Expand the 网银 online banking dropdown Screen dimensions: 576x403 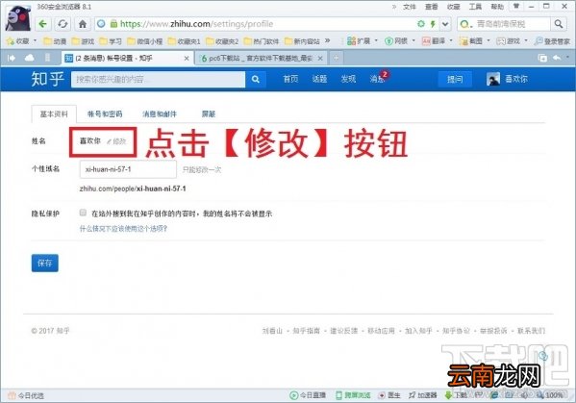point(413,40)
